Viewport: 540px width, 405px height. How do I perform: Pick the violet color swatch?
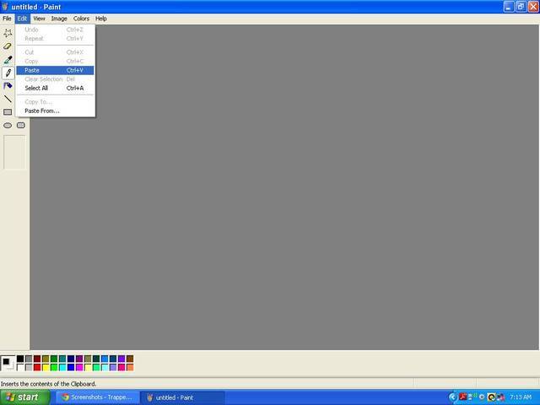121,359
